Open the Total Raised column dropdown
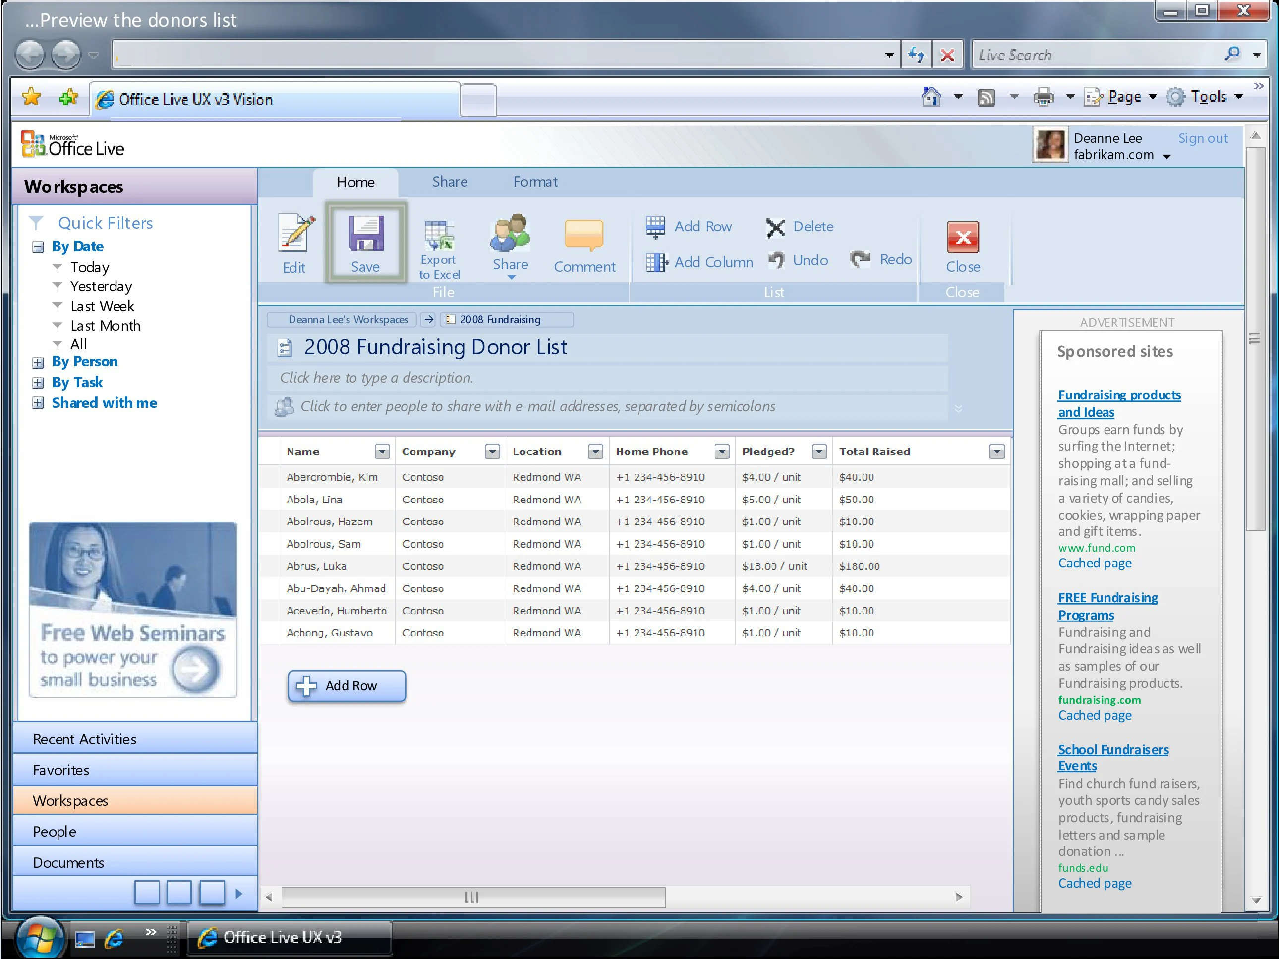The height and width of the screenshot is (959, 1279). click(x=997, y=451)
